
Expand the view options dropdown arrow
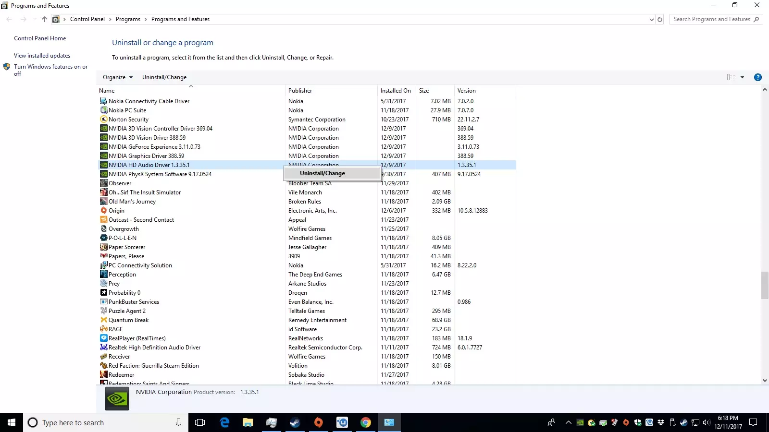[742, 77]
